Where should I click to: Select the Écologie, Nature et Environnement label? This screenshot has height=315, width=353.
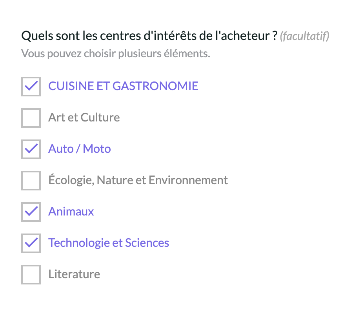[x=138, y=180]
